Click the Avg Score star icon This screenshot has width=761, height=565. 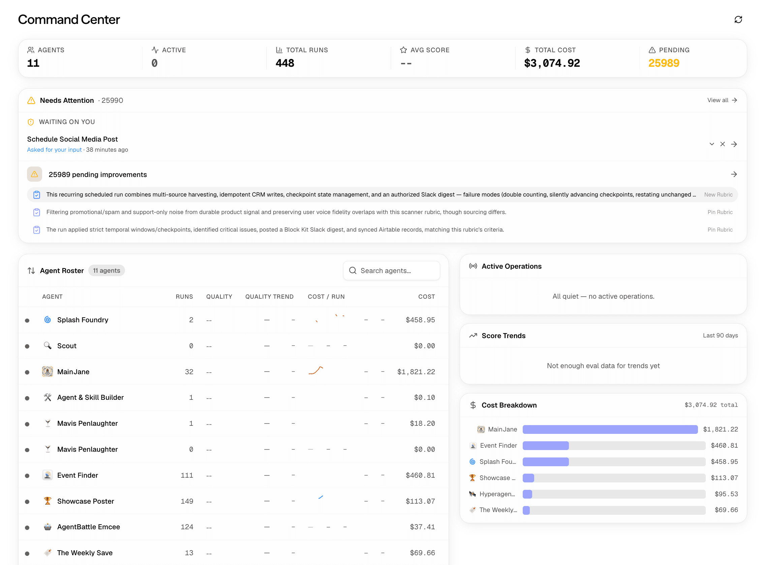pyautogui.click(x=403, y=50)
